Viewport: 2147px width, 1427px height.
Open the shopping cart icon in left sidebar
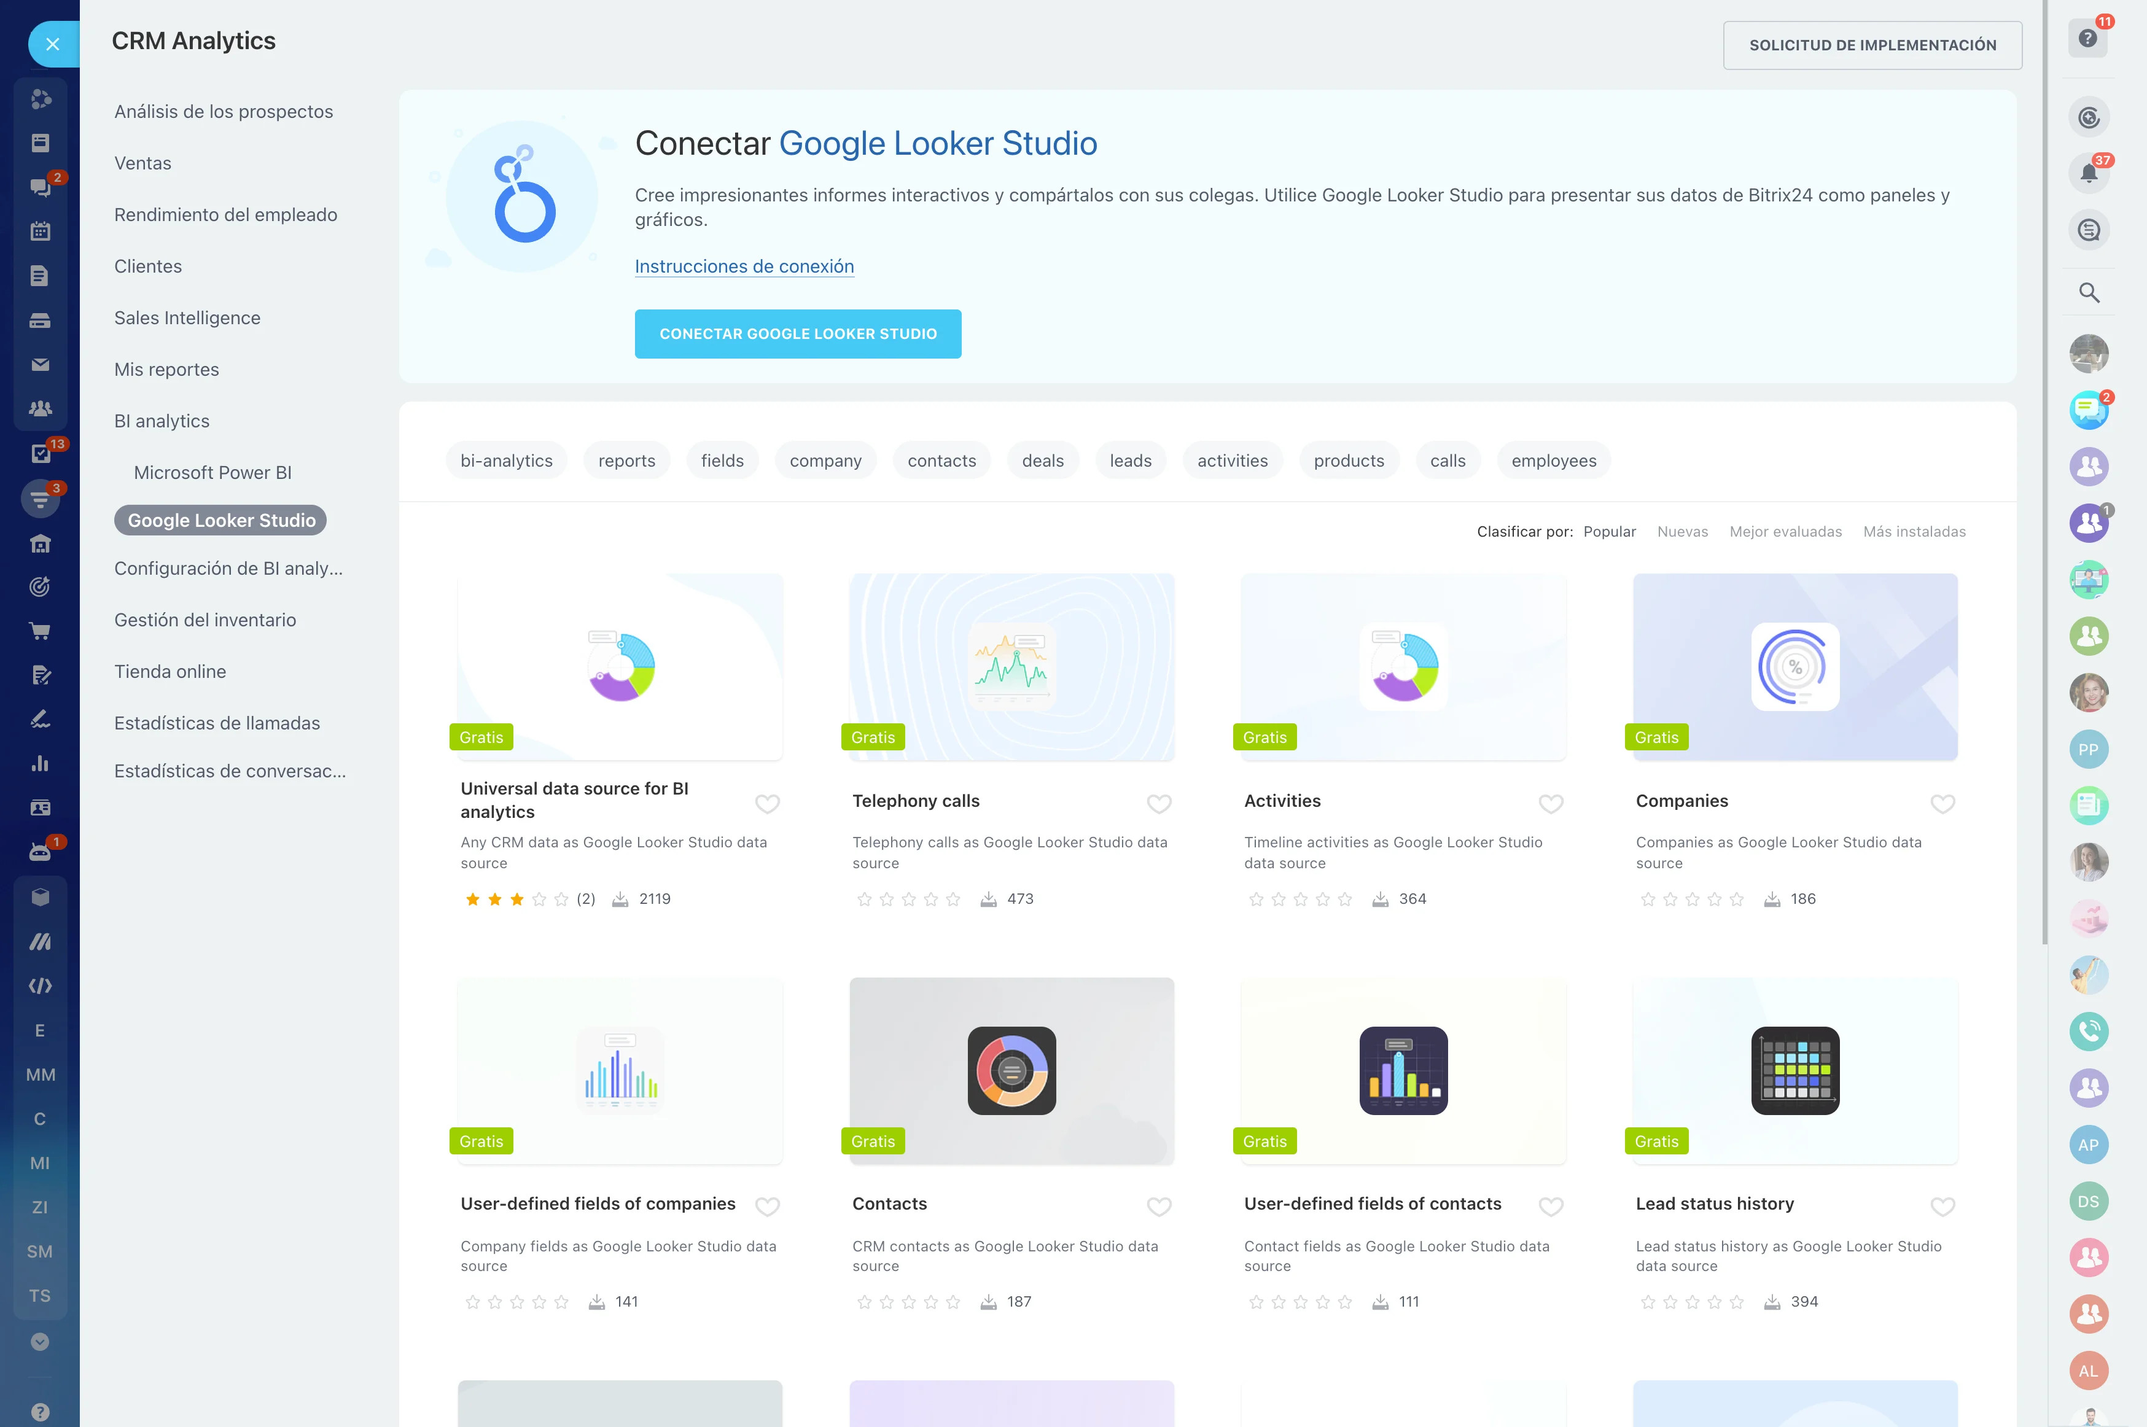[40, 631]
